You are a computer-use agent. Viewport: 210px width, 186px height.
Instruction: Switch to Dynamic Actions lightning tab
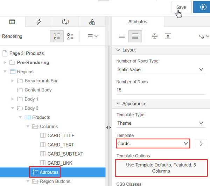[39, 22]
